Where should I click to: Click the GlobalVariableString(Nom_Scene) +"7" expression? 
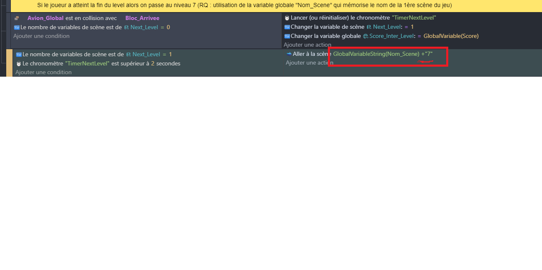click(384, 54)
